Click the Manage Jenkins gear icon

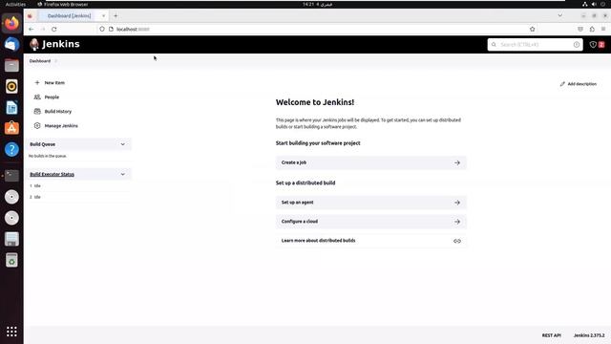tap(37, 126)
